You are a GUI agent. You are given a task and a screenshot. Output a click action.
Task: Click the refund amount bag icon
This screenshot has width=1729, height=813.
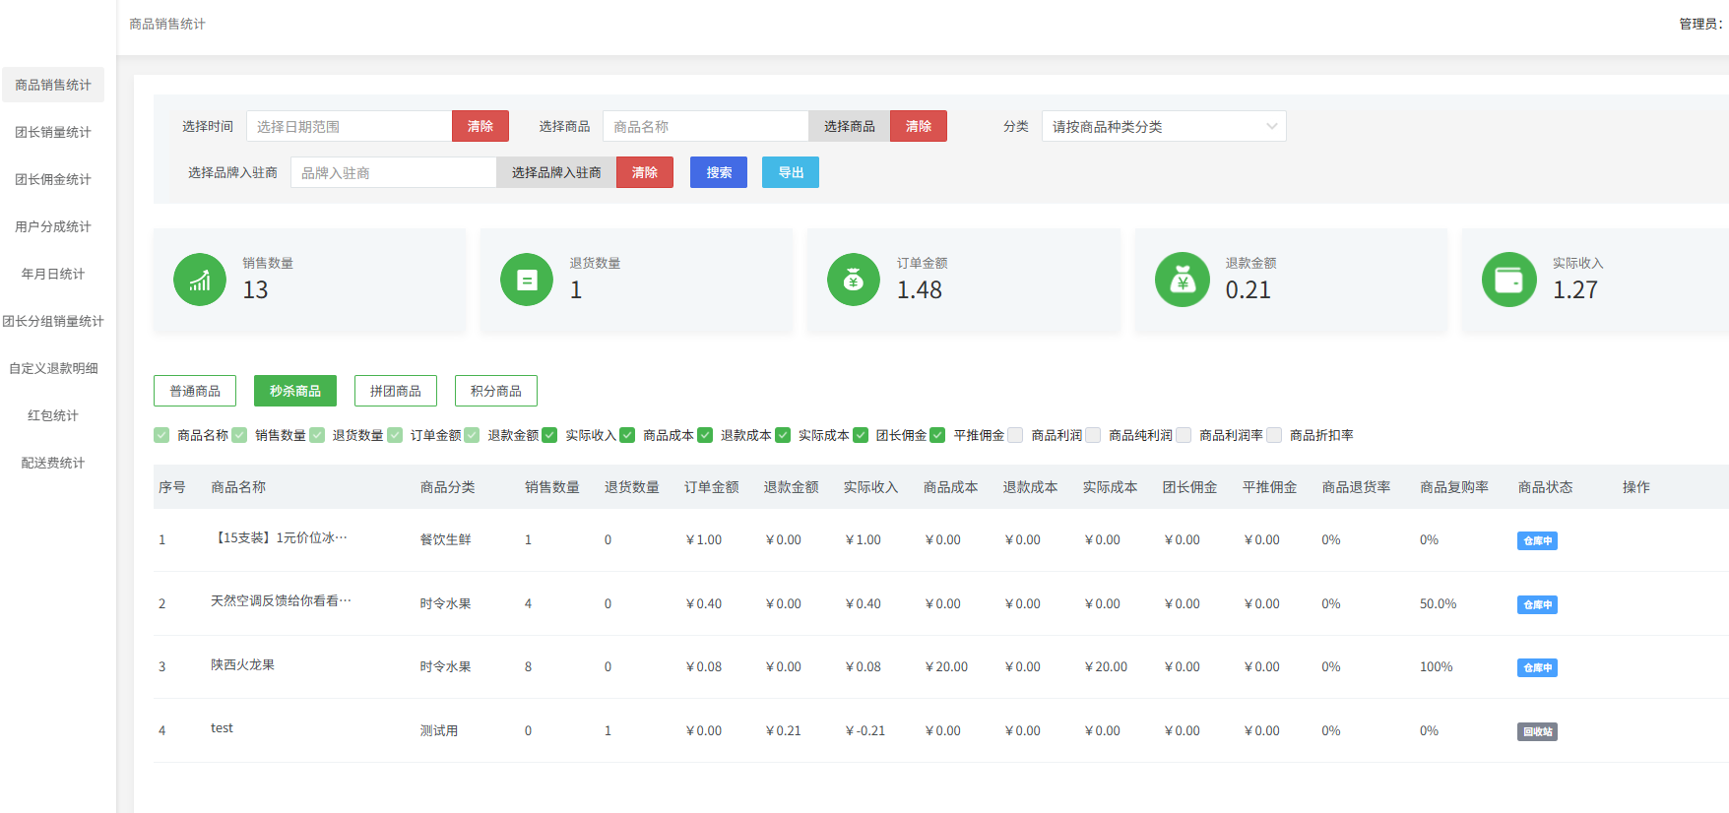coord(1182,280)
